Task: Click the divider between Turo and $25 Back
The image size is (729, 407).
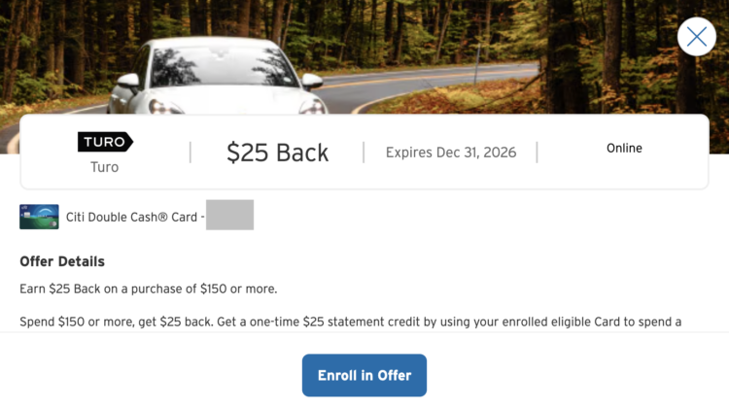Action: point(191,153)
